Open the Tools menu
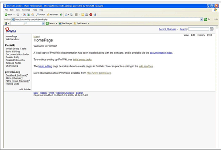 pos(35,10)
